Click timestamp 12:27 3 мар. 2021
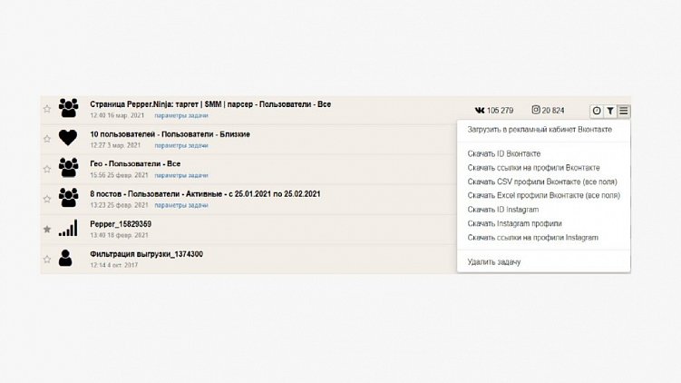Screen dimensions: 681x383 pyautogui.click(x=115, y=145)
